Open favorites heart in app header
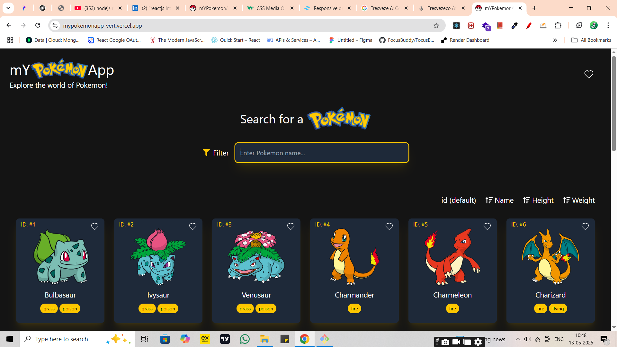The image size is (617, 347). click(x=589, y=74)
